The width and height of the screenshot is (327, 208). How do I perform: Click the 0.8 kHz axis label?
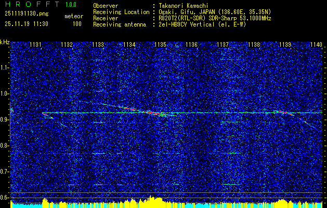point(4,146)
